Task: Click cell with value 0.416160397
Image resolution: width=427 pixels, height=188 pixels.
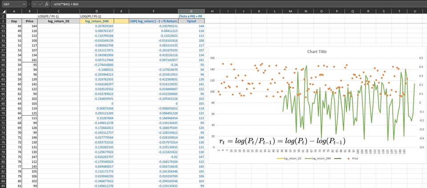Action: (x=97, y=84)
